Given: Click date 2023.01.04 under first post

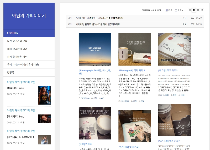Looking at the screenshot, I should tap(84, 98).
